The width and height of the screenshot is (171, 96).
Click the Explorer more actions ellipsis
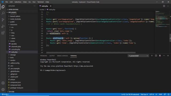[34, 6]
